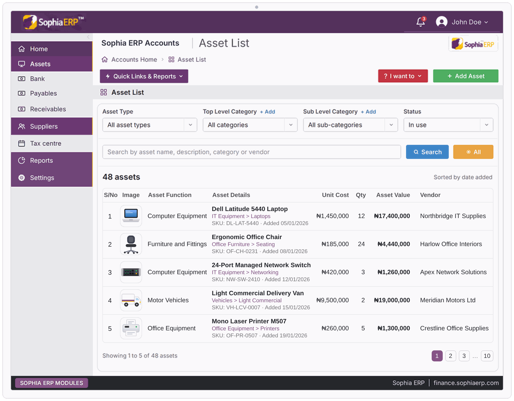
Task: Open Bank in sidebar
Action: [x=52, y=79]
